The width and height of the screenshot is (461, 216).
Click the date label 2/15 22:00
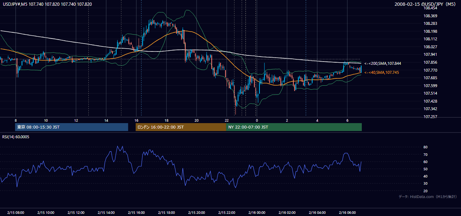(227, 213)
